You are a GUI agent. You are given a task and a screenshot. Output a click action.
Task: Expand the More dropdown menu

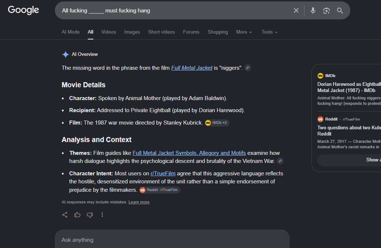[x=244, y=32]
